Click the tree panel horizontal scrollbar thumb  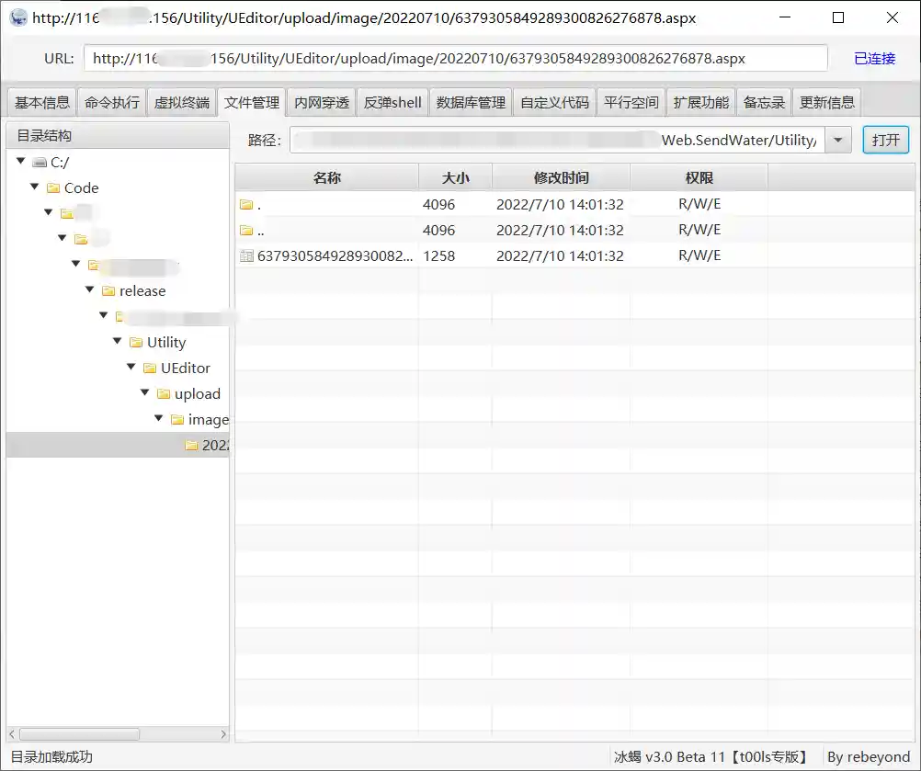(x=79, y=734)
